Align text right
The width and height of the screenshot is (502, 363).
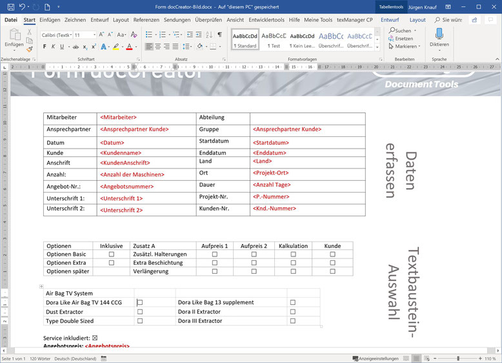tap(166, 47)
